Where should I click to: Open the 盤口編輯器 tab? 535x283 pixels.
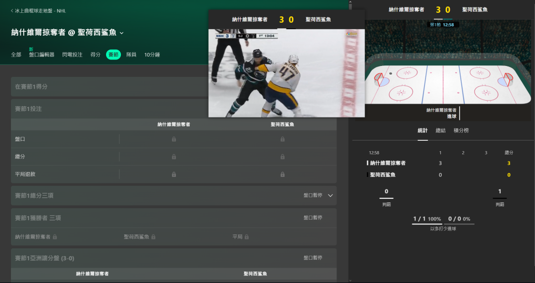(x=41, y=55)
